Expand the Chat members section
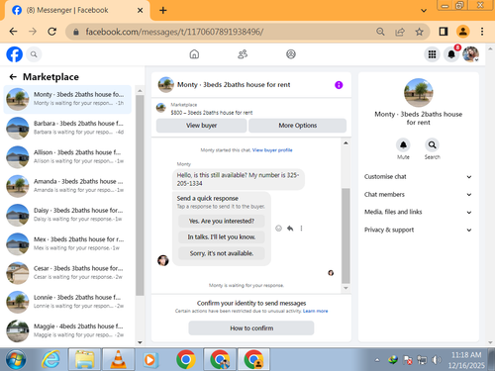495x371 pixels. click(x=418, y=195)
